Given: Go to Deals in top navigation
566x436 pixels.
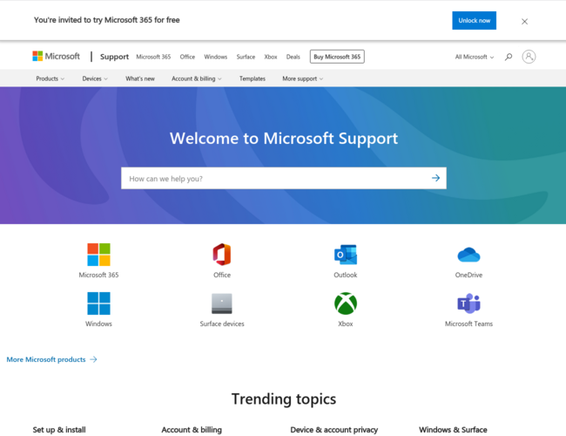Looking at the screenshot, I should tap(293, 57).
